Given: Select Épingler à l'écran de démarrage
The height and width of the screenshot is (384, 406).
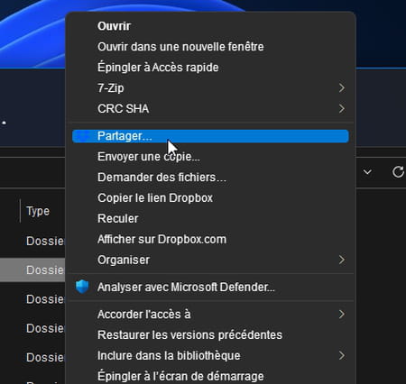Looking at the screenshot, I should pyautogui.click(x=180, y=376).
